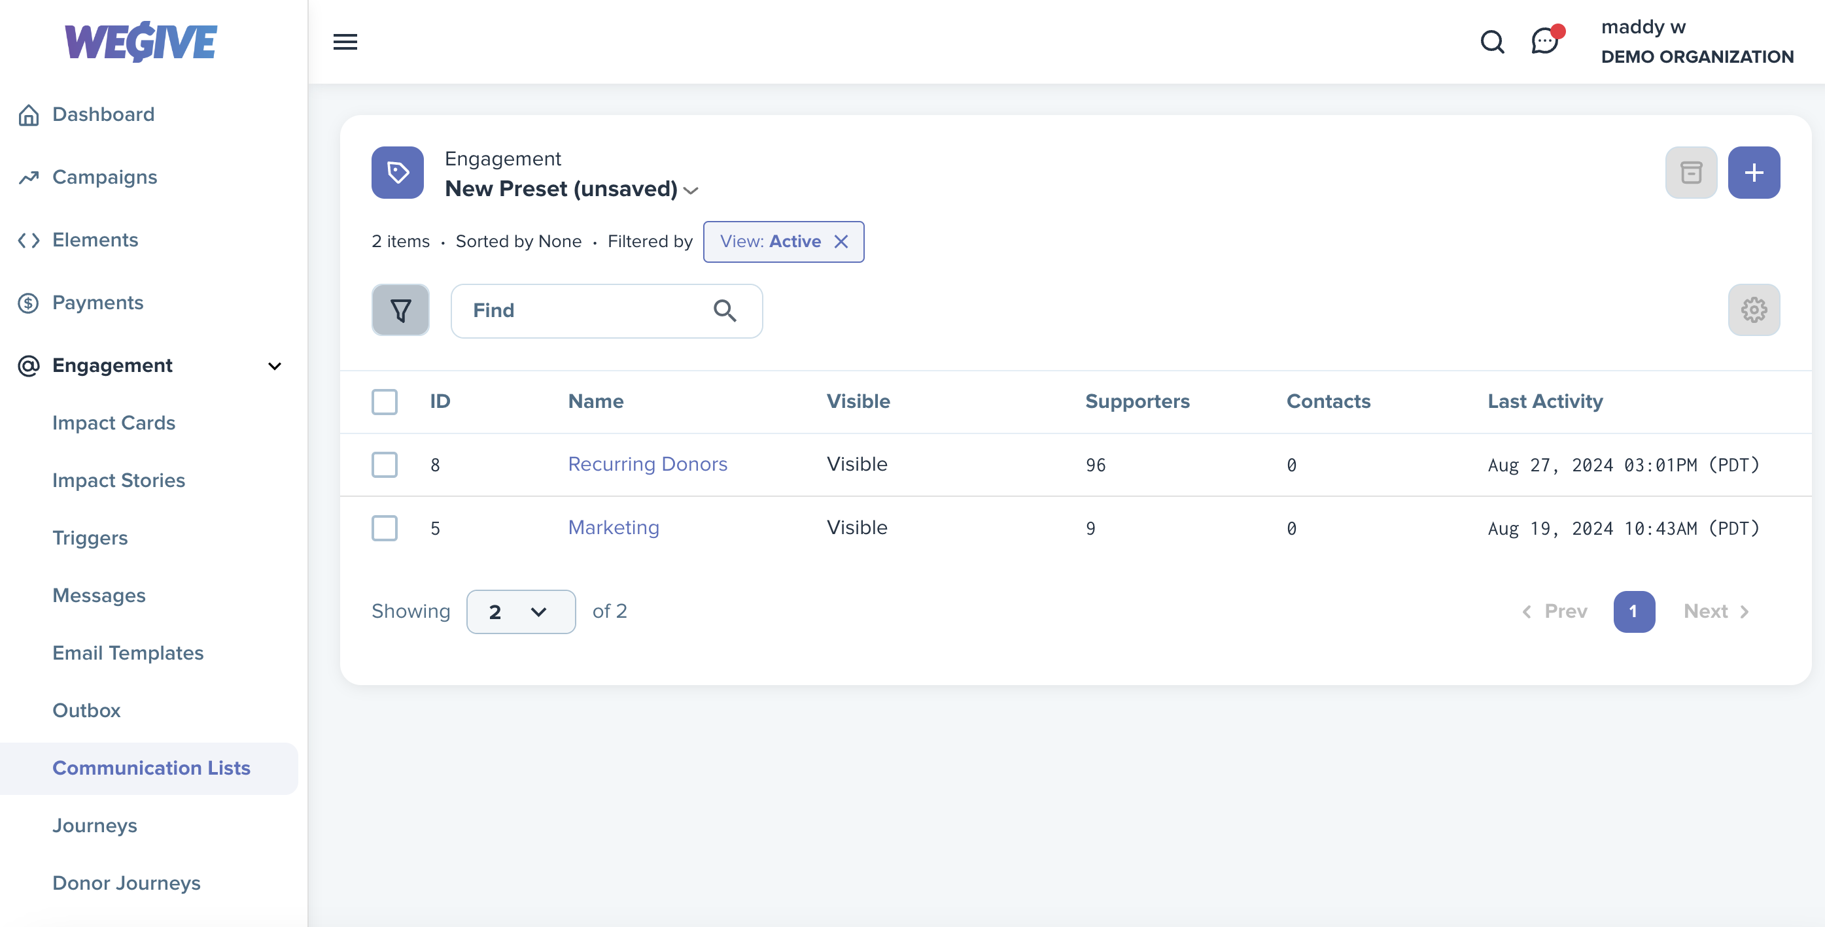Sort by the Contacts column header
Image resolution: width=1825 pixels, height=927 pixels.
[x=1329, y=401]
